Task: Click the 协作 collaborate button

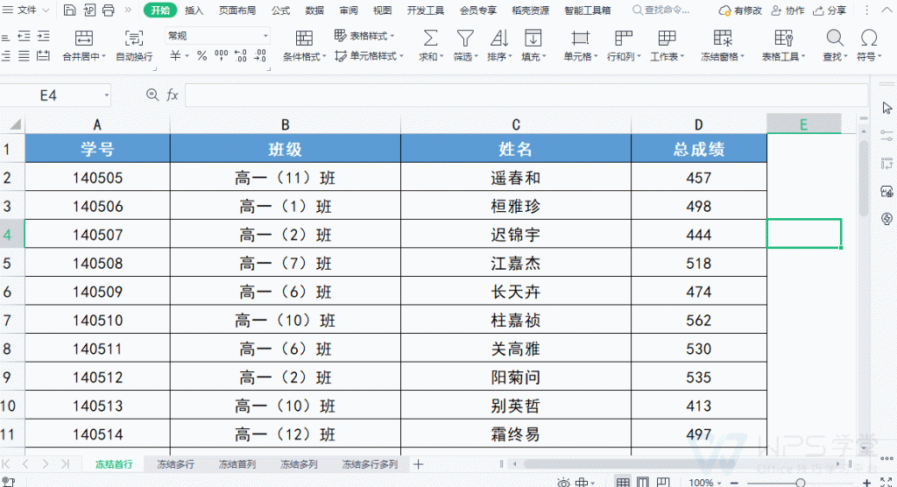Action: point(788,11)
